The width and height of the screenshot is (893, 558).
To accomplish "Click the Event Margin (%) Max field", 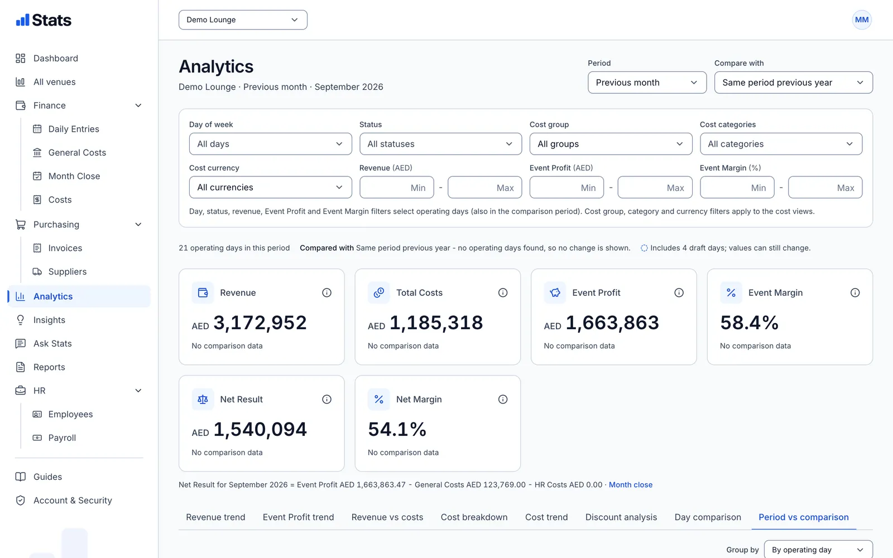I will [825, 187].
